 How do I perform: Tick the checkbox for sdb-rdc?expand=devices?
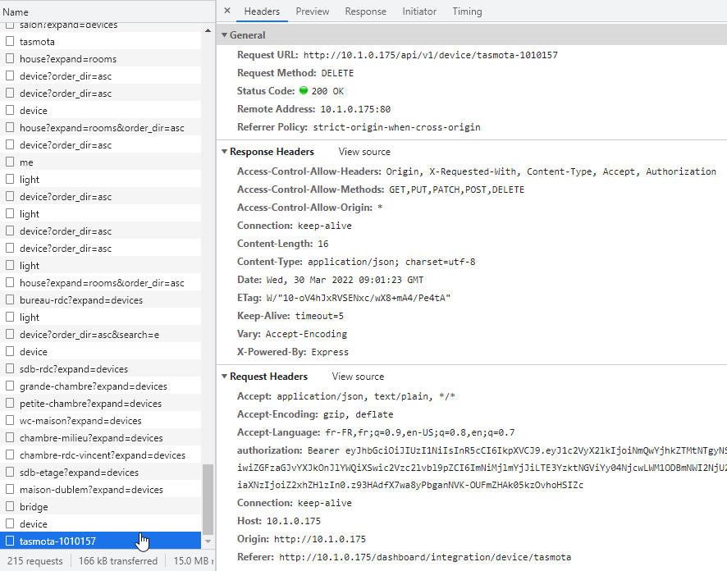pyautogui.click(x=10, y=369)
